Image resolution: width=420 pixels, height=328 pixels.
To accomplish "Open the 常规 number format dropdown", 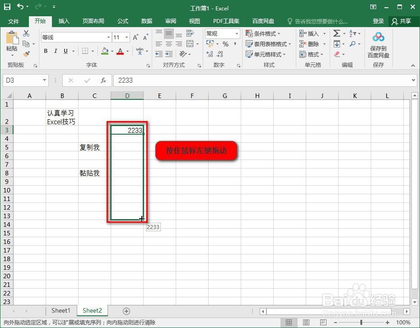I will (x=236, y=33).
